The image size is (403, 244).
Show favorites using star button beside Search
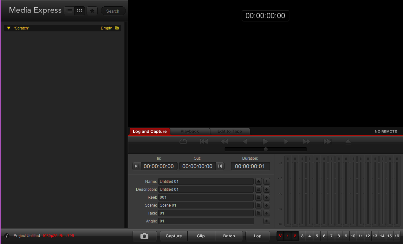click(92, 11)
